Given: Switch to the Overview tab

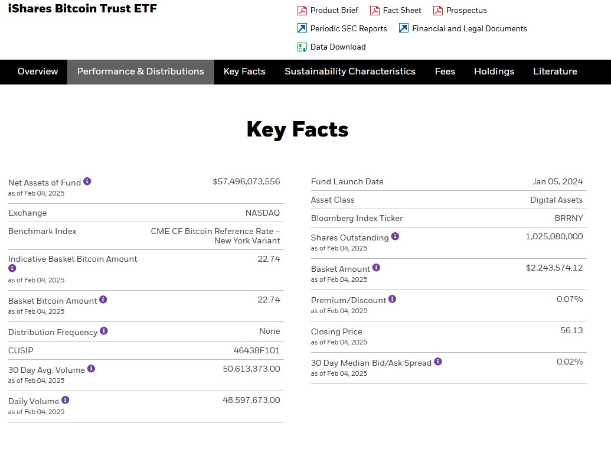Looking at the screenshot, I should tap(38, 71).
